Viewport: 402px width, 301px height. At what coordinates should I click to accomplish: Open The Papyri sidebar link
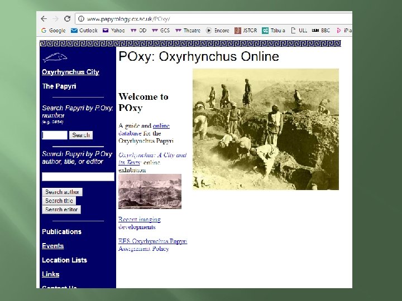pos(59,86)
